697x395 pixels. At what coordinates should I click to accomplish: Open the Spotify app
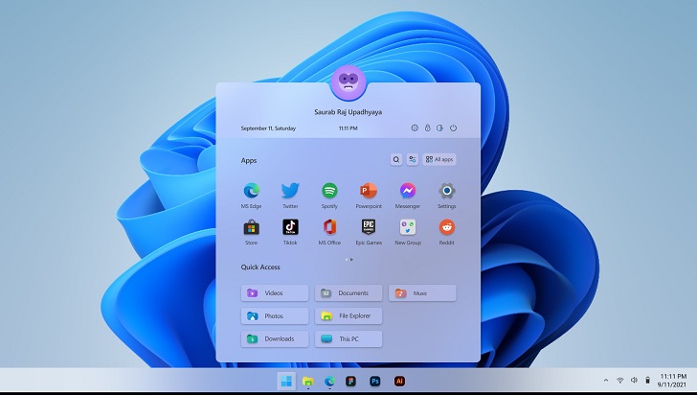tap(329, 191)
